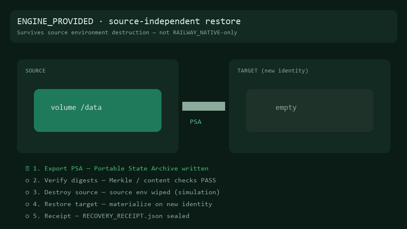Click the 'TARGET (new identity)' label
407x229 pixels.
click(x=273, y=71)
